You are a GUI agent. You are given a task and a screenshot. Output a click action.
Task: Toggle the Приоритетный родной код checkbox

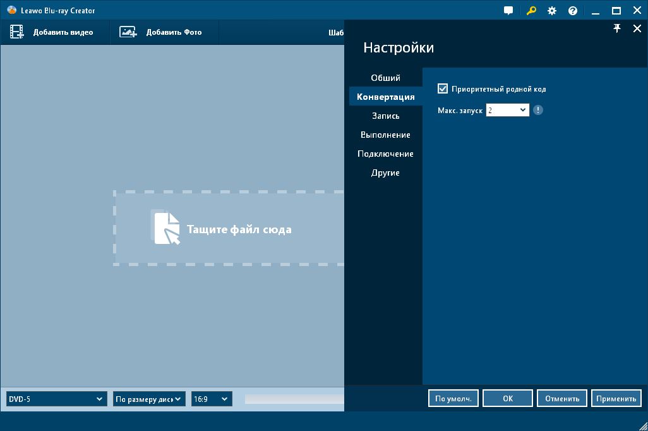click(443, 88)
